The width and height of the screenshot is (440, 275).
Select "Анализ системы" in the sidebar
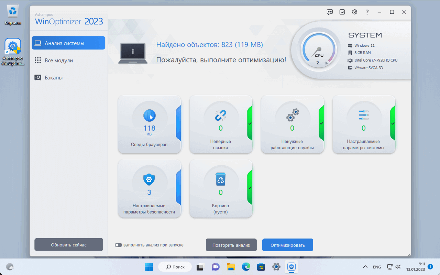68,43
